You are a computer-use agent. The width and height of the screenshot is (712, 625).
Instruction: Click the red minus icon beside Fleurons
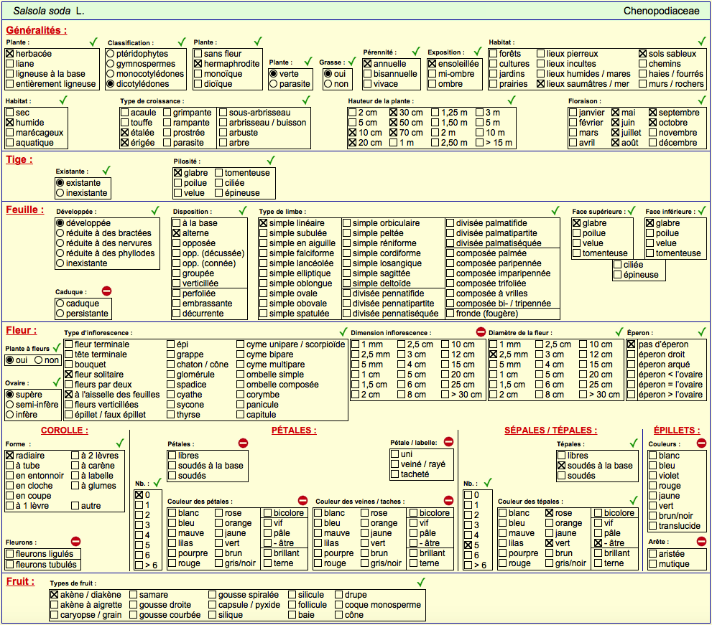pos(76,541)
